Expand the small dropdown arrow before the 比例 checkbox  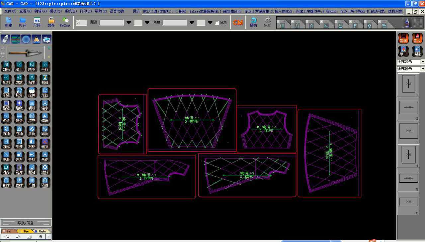(x=210, y=23)
